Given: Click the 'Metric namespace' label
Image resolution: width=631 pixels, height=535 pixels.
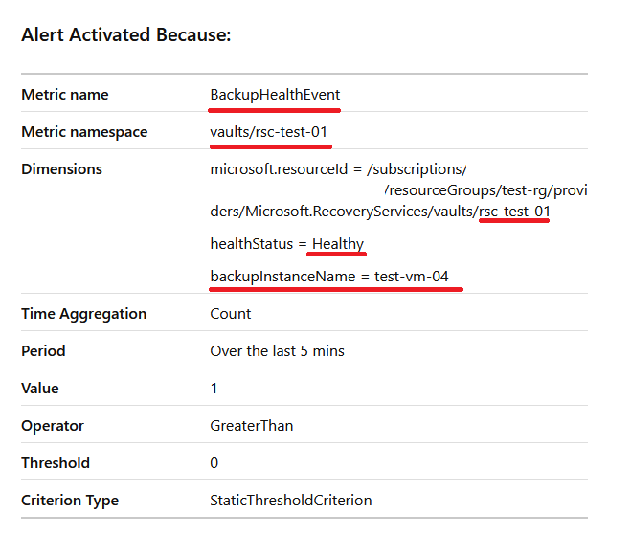Looking at the screenshot, I should (84, 132).
